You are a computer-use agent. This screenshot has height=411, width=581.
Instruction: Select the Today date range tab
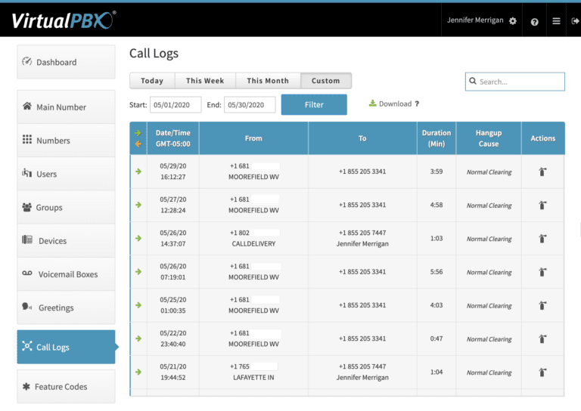point(152,81)
